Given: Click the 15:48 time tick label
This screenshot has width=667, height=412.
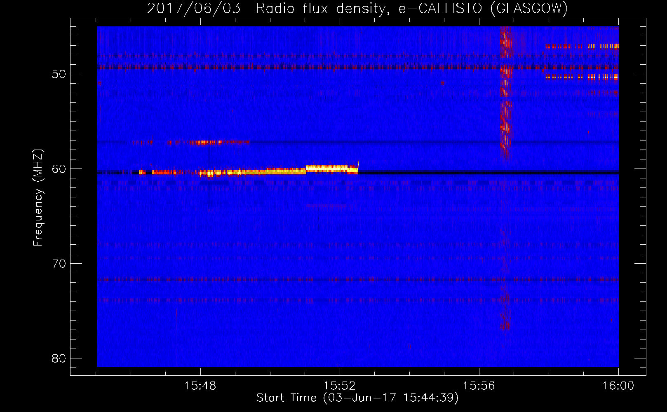Looking at the screenshot, I should pos(200,386).
